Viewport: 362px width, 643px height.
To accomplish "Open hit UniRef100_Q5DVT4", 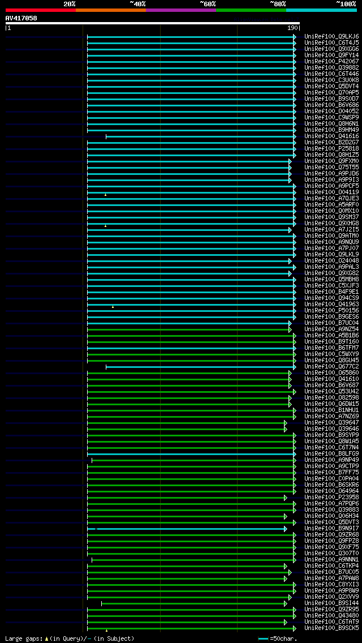I will pyautogui.click(x=331, y=87).
